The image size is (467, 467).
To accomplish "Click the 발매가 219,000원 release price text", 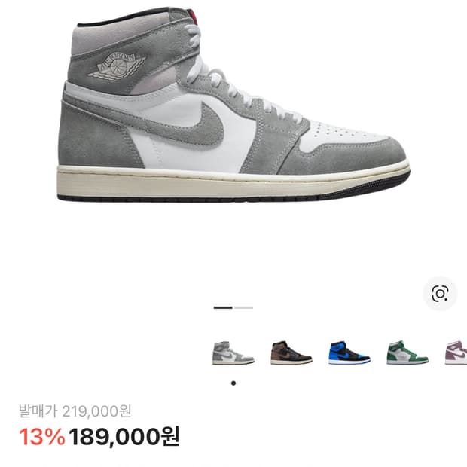I will click(x=75, y=411).
